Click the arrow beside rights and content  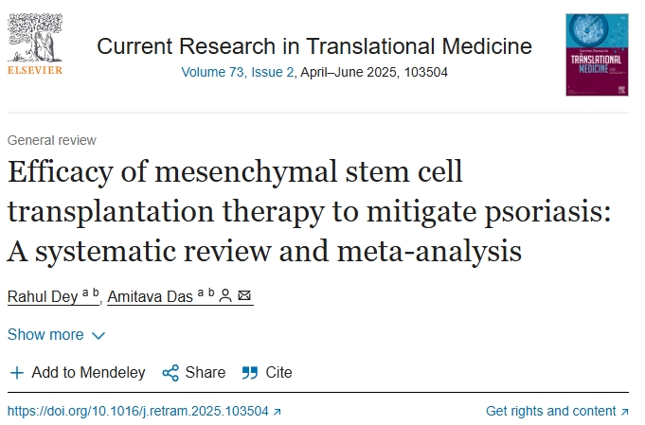(624, 412)
